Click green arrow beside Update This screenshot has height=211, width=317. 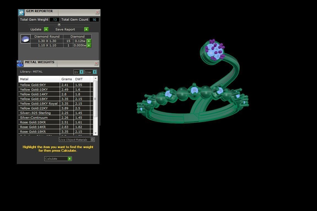click(x=46, y=29)
